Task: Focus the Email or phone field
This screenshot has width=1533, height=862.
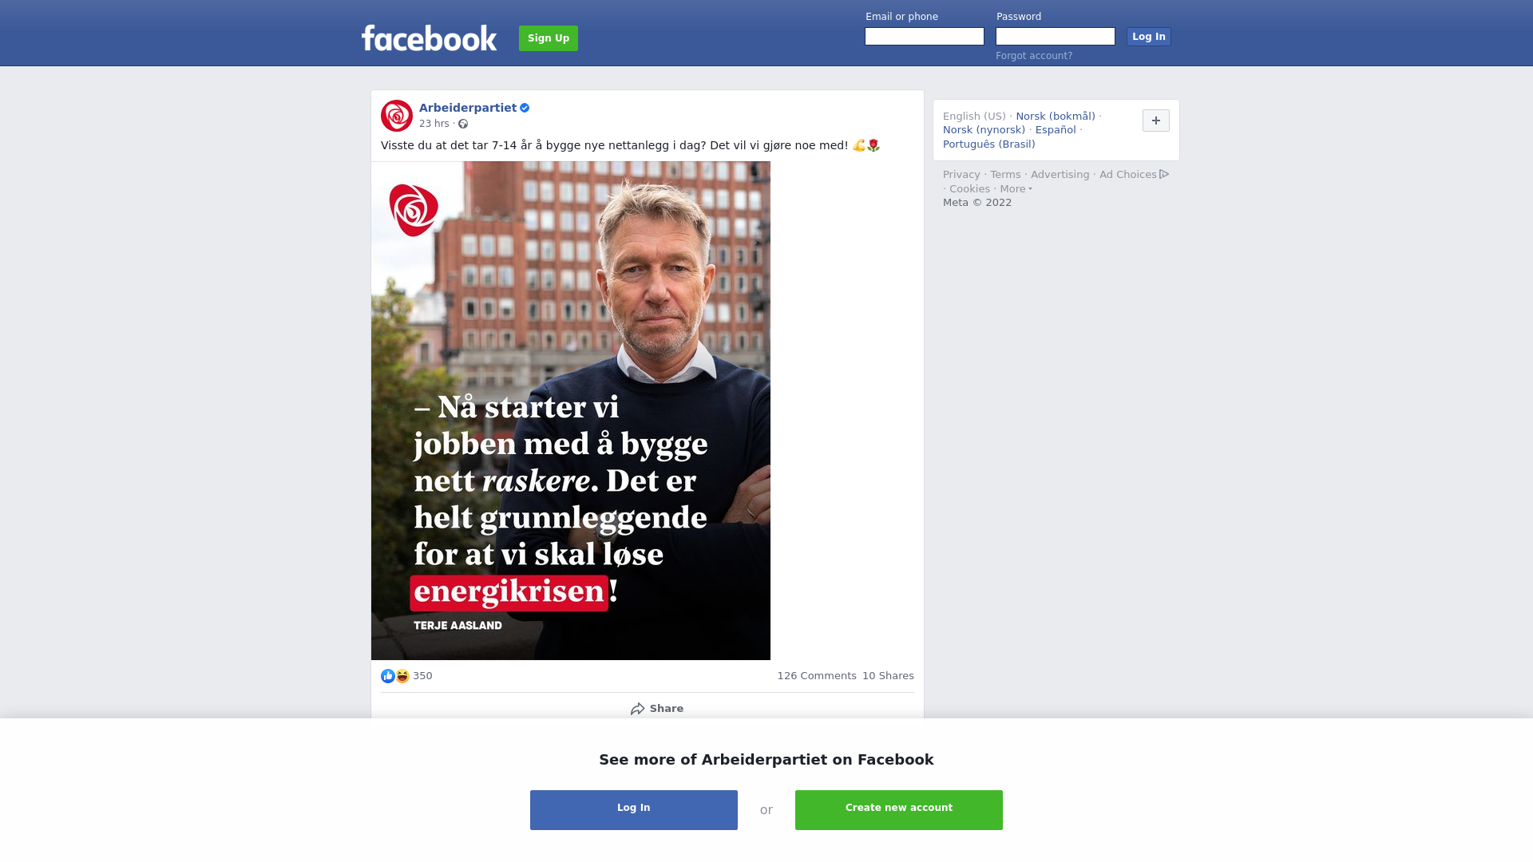Action: [x=925, y=37]
